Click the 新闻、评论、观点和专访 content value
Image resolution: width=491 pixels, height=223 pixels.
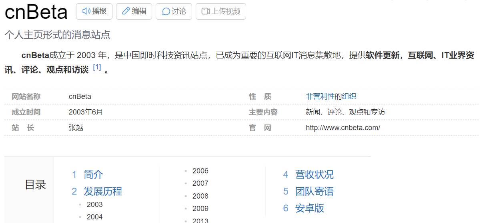(x=345, y=112)
